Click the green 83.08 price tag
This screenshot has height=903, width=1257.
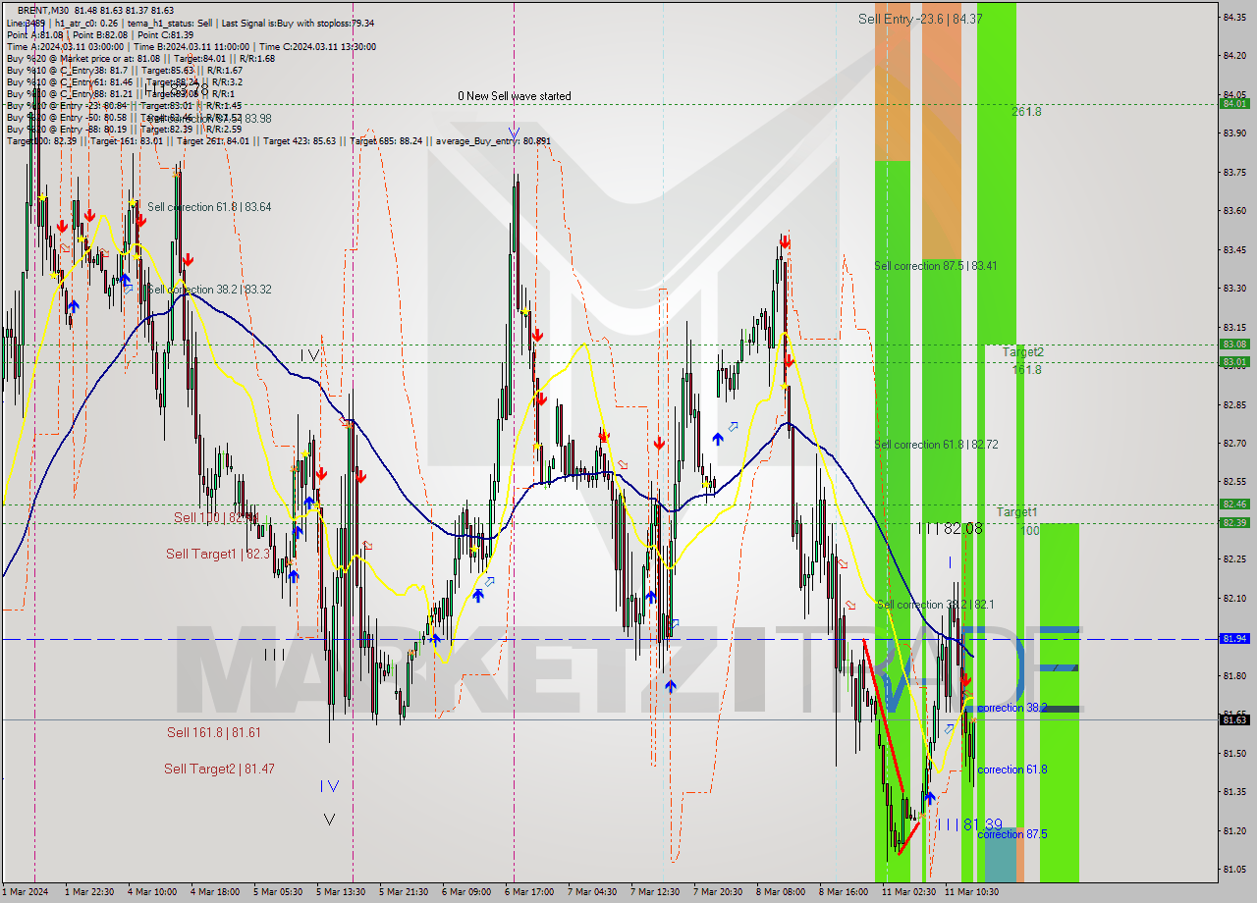[x=1234, y=344]
